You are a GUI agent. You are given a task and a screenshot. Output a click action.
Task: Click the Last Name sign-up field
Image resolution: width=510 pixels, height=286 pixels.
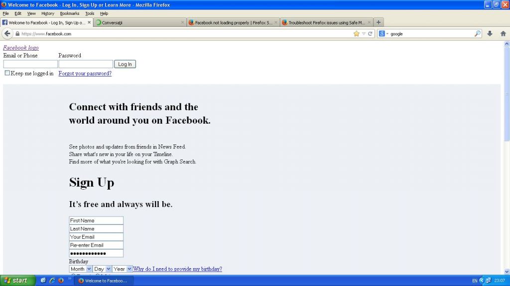click(96, 228)
